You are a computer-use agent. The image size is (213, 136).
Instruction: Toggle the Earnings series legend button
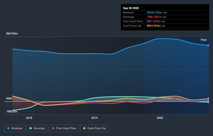point(37,128)
